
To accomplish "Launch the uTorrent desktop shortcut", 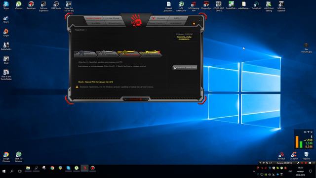I will [x=19, y=5].
